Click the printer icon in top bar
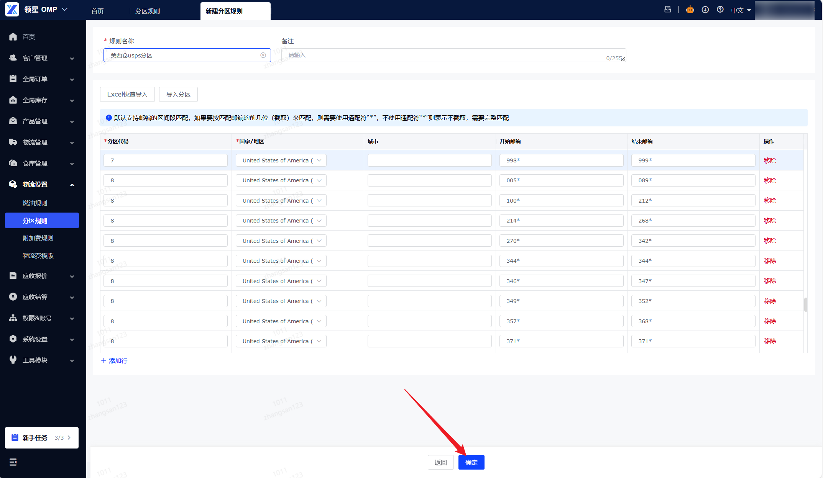This screenshot has height=478, width=823. coord(668,10)
